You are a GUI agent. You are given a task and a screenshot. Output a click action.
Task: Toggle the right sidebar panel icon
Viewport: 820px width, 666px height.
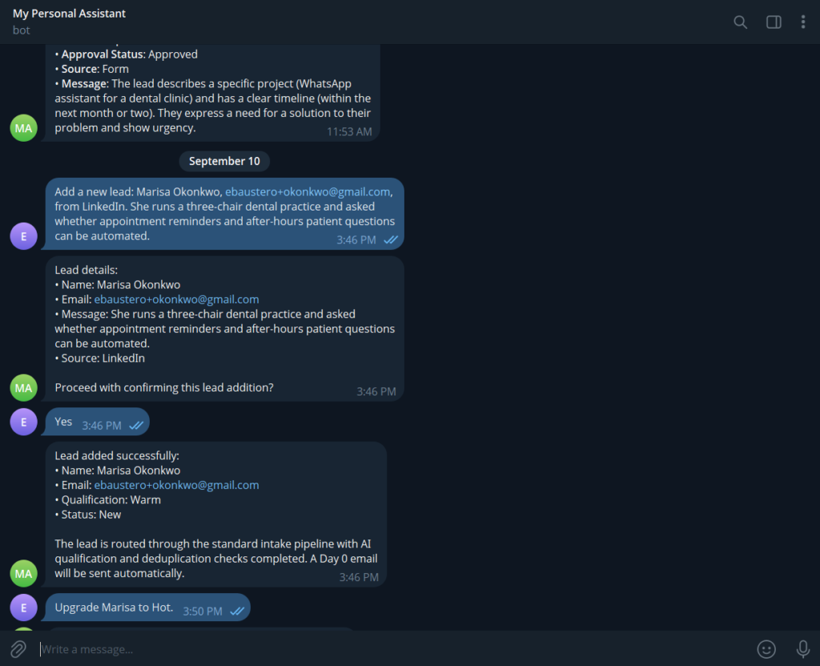point(774,22)
